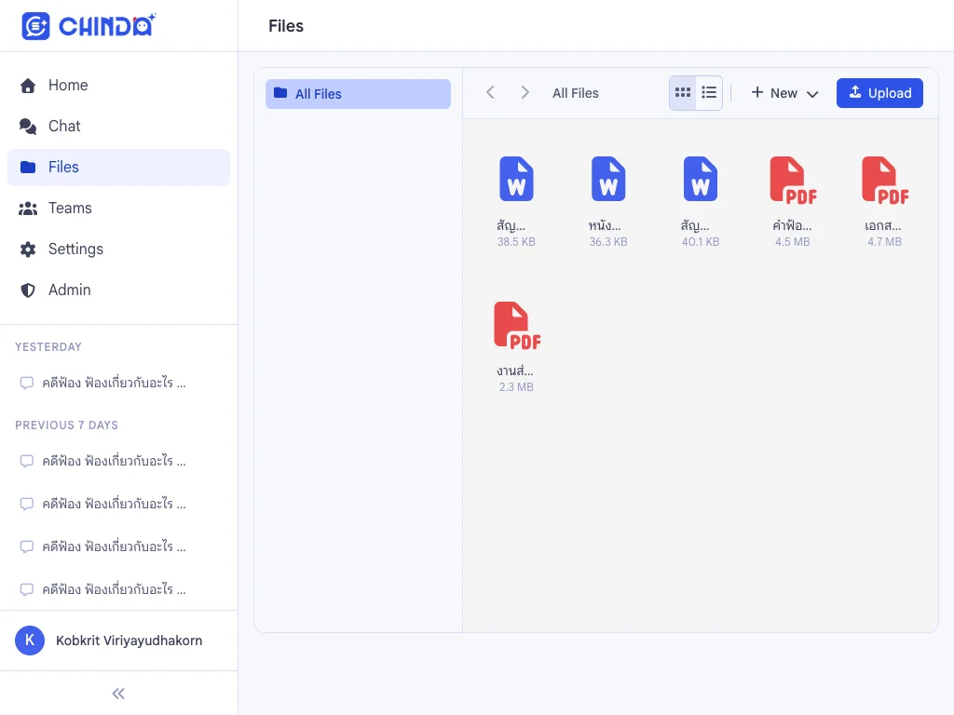The image size is (954, 715).
Task: Go to Teams section
Action: tap(118, 208)
